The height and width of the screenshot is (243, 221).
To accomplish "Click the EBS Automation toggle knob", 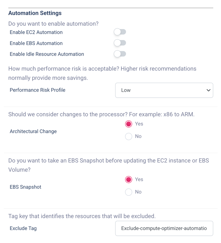I will 117,43.
